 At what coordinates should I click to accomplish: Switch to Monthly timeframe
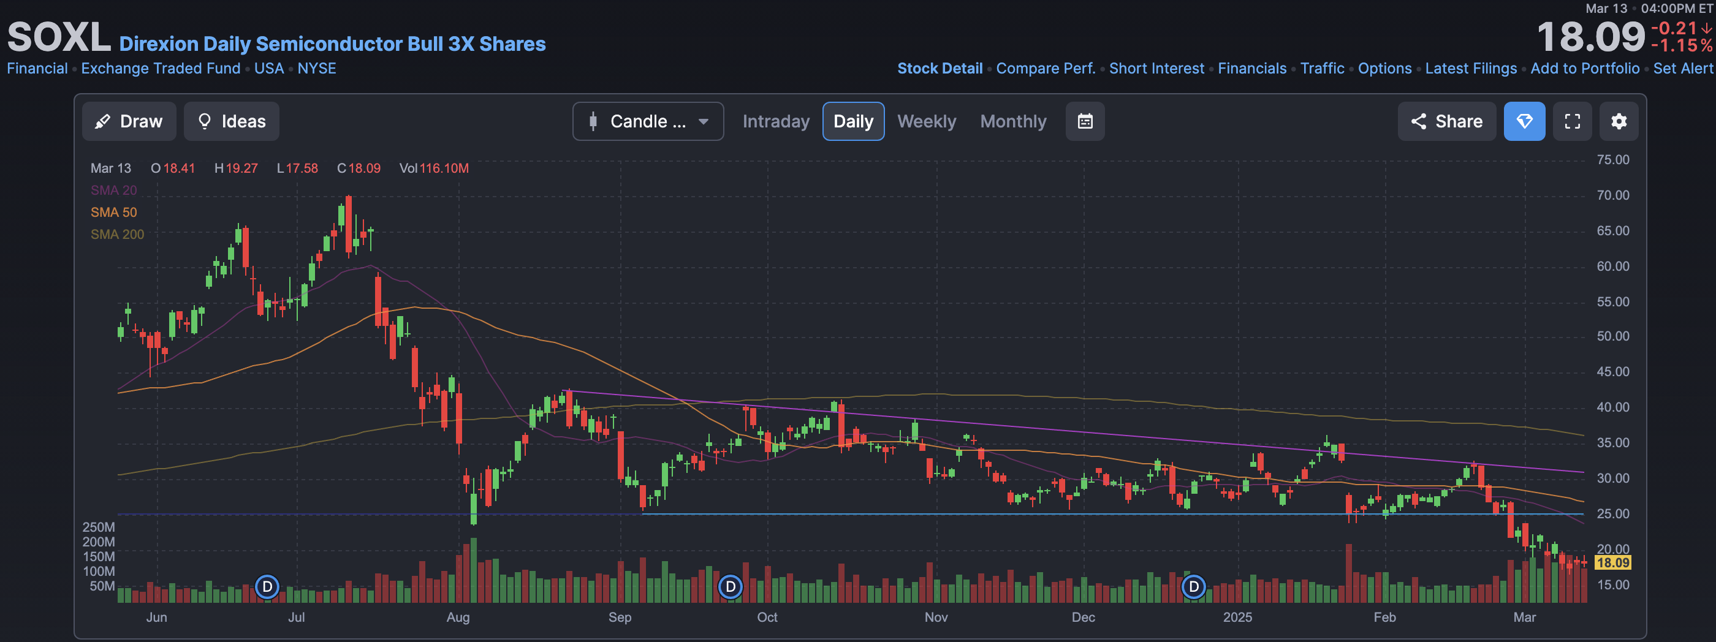point(1012,121)
